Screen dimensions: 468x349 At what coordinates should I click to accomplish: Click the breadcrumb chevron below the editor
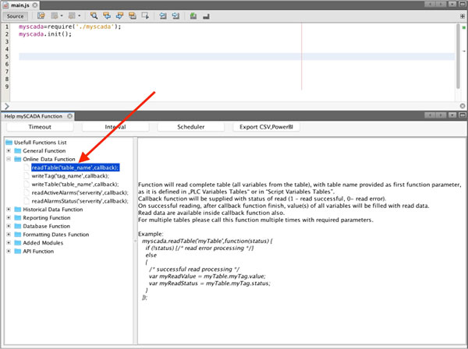pyautogui.click(x=7, y=106)
